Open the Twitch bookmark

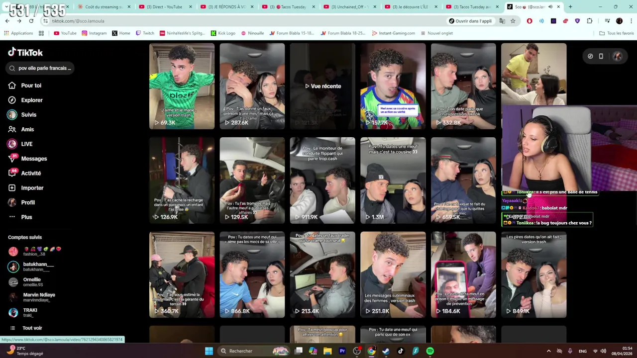pos(145,33)
